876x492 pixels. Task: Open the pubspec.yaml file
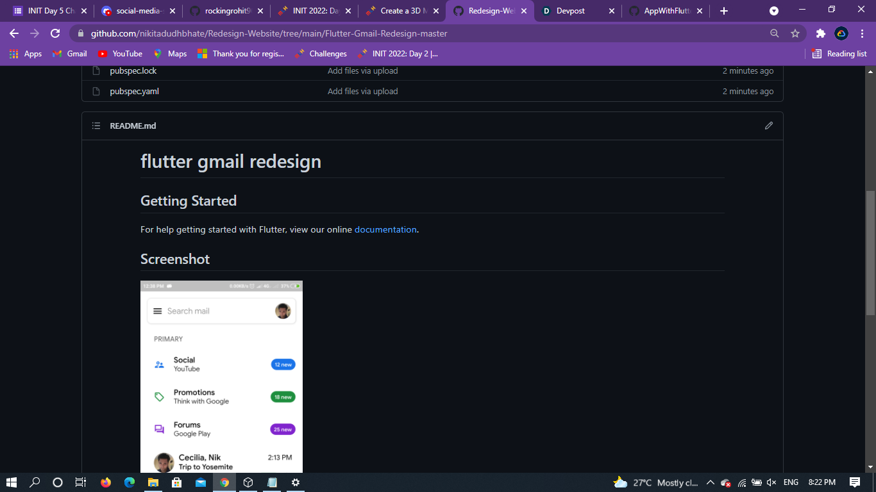134,91
